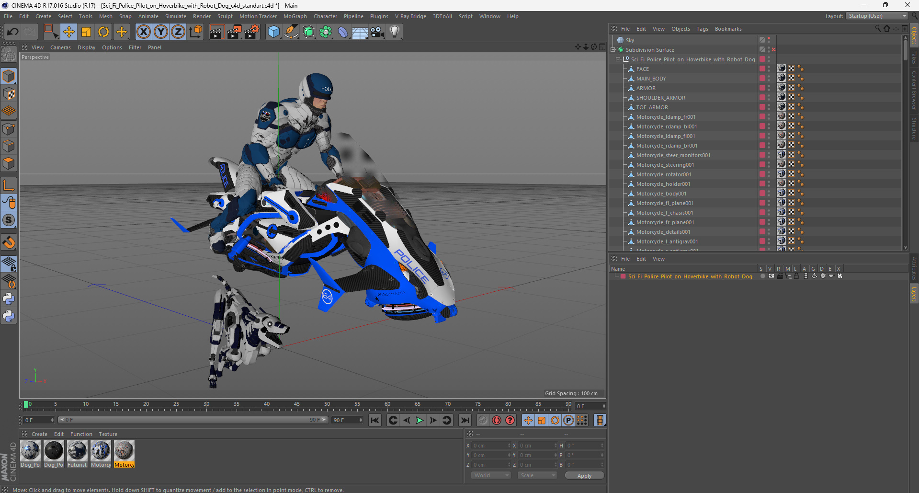919x493 pixels.
Task: Add a Camera object
Action: pos(377,32)
